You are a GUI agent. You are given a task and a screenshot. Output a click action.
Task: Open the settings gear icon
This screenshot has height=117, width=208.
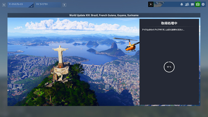coord(203,4)
